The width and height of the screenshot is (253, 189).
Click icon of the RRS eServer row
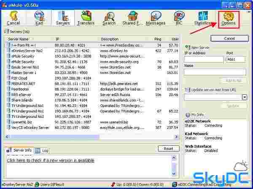coord(9,94)
